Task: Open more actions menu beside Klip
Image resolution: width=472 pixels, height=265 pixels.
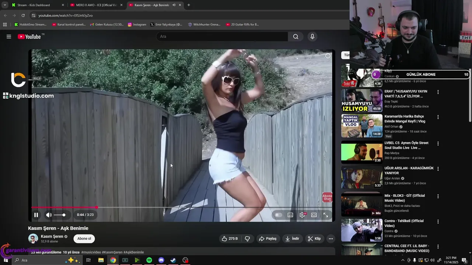Action: coord(331,239)
